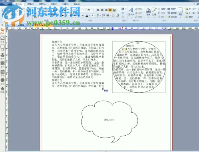Close the first document tab
The height and width of the screenshot is (152, 199).
(x=27, y=25)
